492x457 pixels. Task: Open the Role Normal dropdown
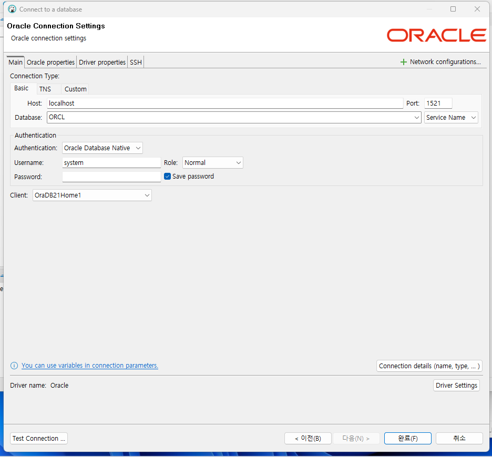[x=213, y=163]
